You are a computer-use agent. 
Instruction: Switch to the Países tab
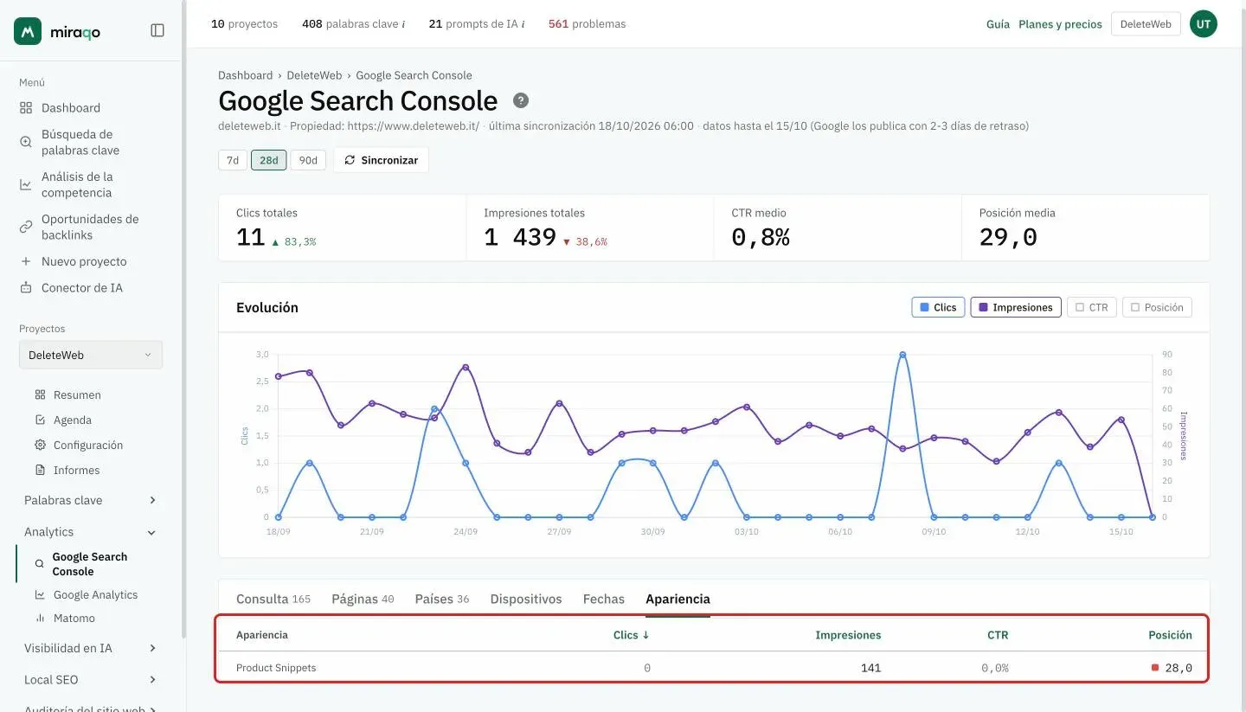[442, 599]
